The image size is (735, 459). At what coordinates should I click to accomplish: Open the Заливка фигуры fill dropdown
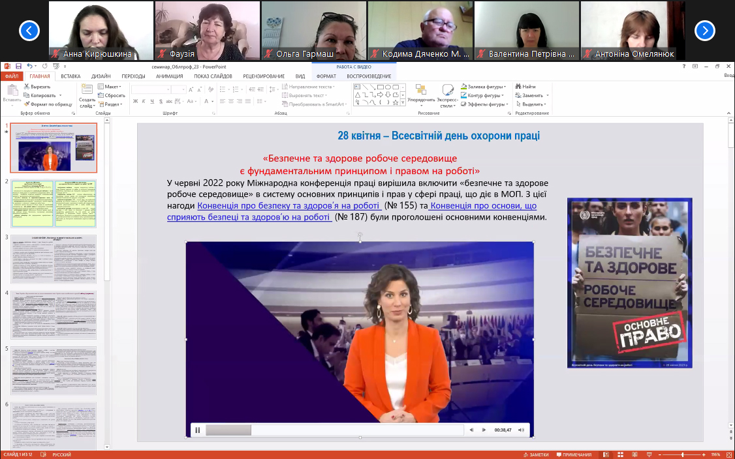[x=485, y=86]
